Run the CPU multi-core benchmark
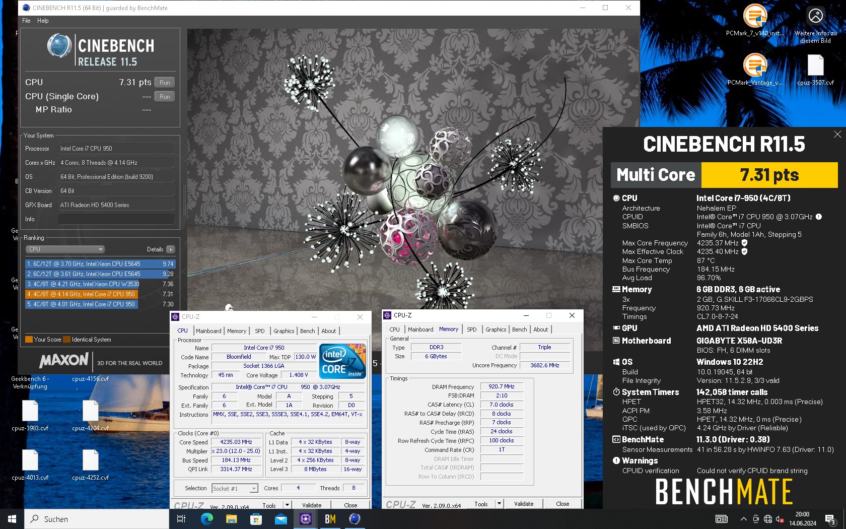Viewport: 846px width, 529px height. point(165,82)
